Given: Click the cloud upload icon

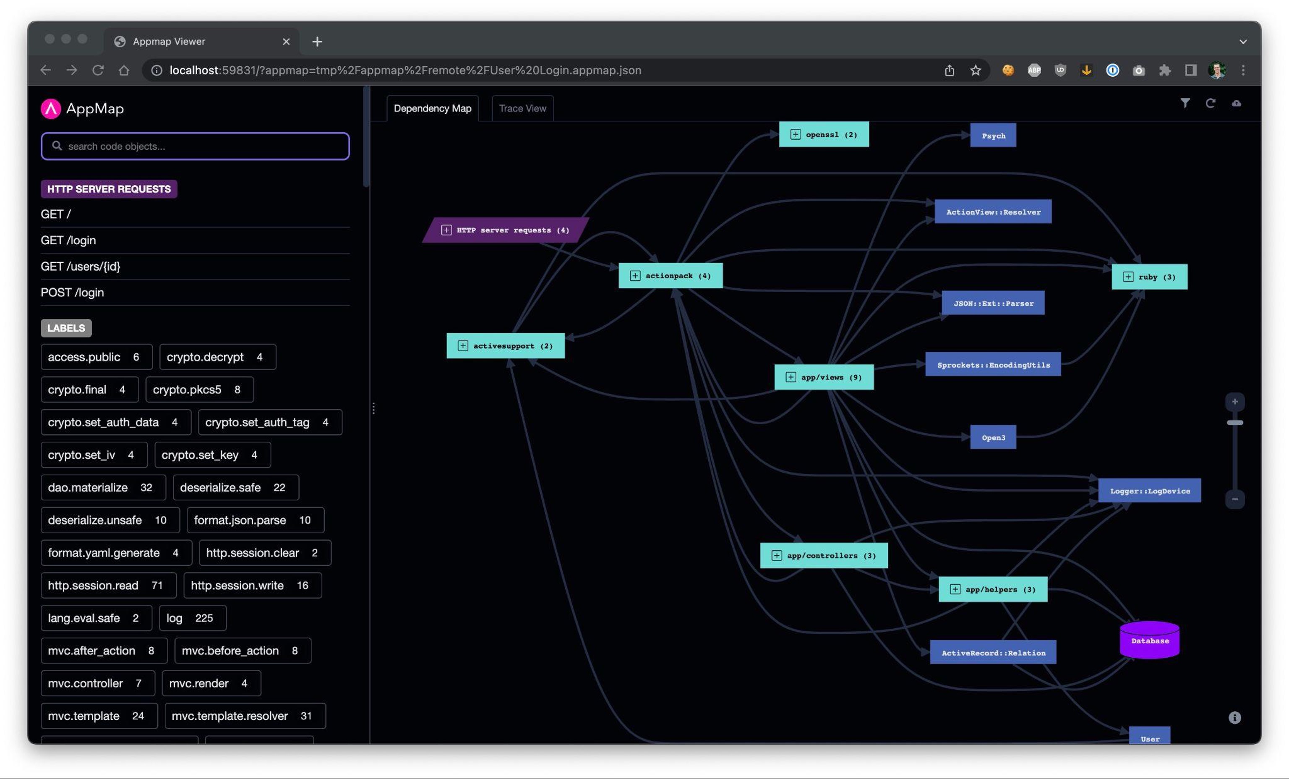Looking at the screenshot, I should pyautogui.click(x=1236, y=103).
